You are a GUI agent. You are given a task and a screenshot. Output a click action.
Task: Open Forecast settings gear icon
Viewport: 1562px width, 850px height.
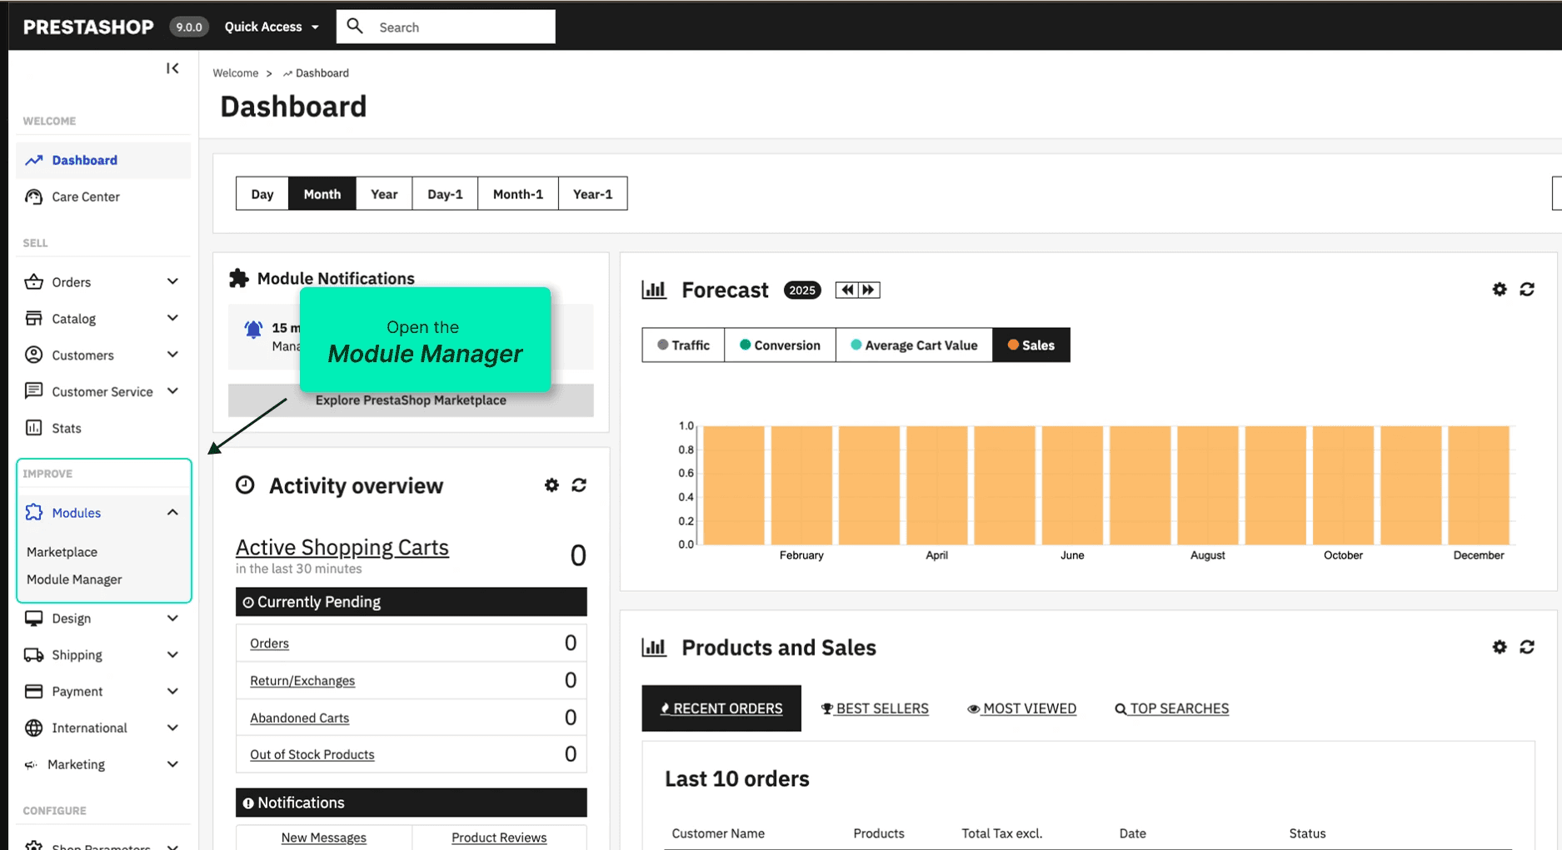point(1500,289)
